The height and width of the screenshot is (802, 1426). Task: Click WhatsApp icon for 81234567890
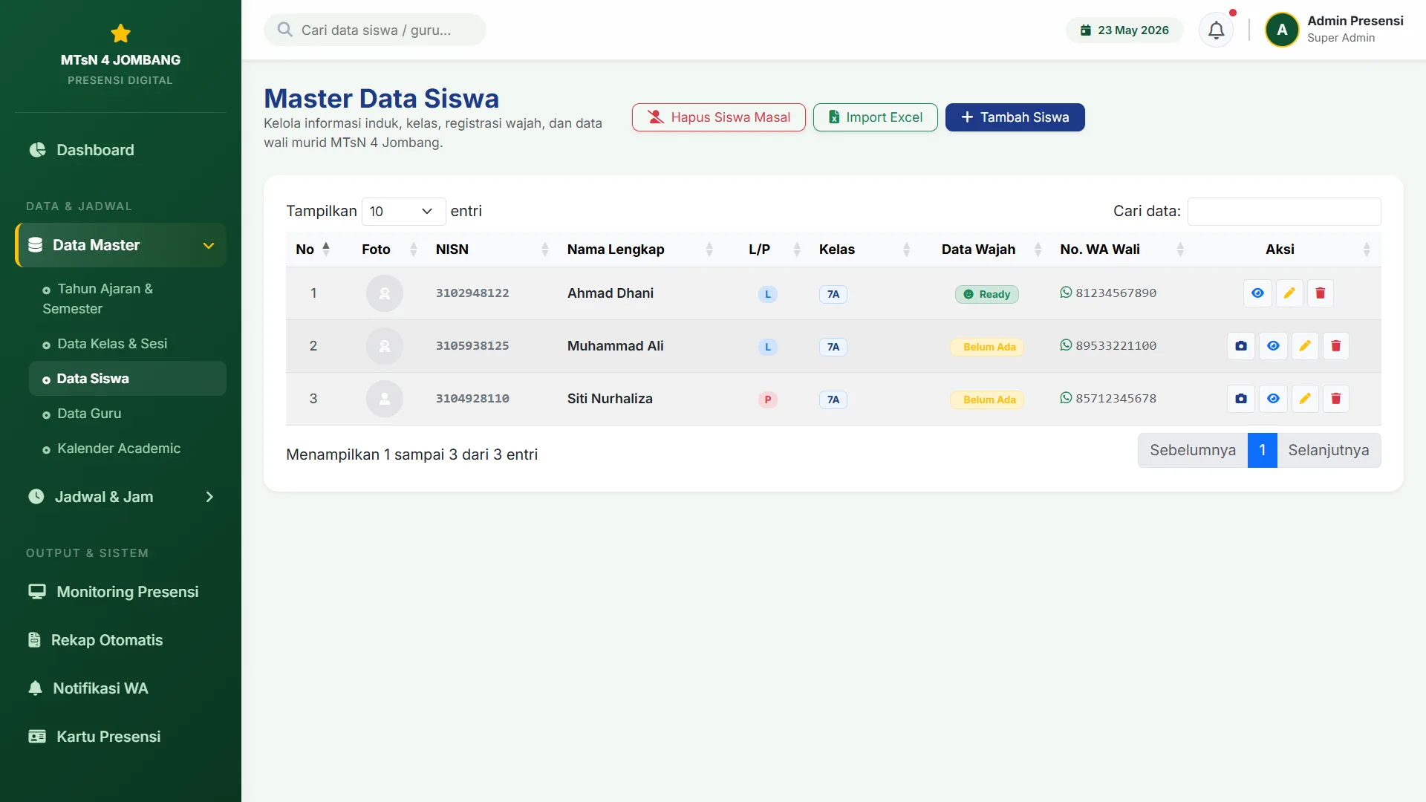pyautogui.click(x=1066, y=293)
